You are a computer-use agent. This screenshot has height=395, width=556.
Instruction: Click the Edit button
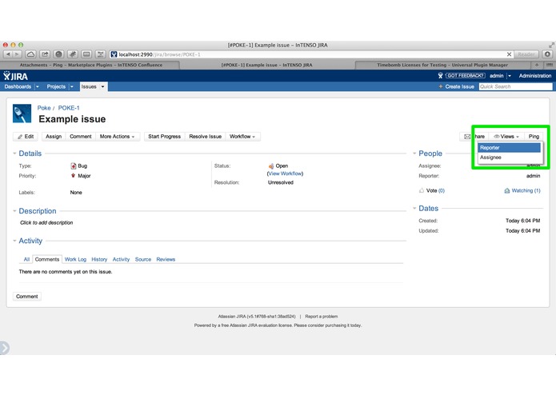(26, 137)
